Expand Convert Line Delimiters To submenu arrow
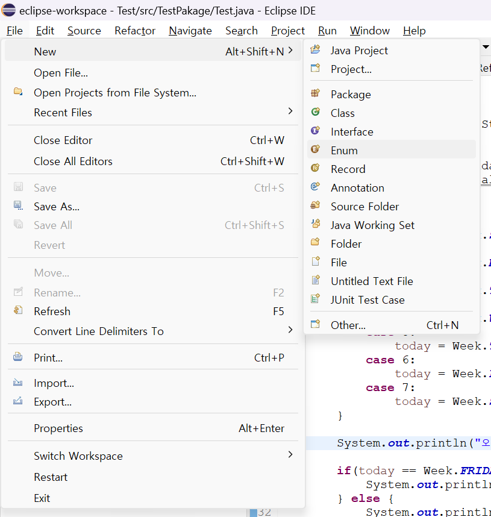The width and height of the screenshot is (491, 517). pos(290,330)
